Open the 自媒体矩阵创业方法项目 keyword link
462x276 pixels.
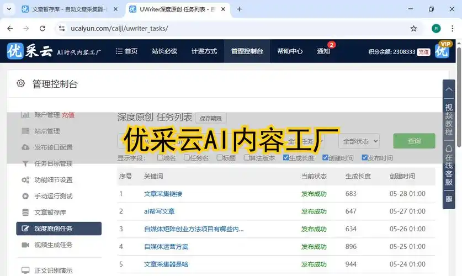[x=194, y=229]
